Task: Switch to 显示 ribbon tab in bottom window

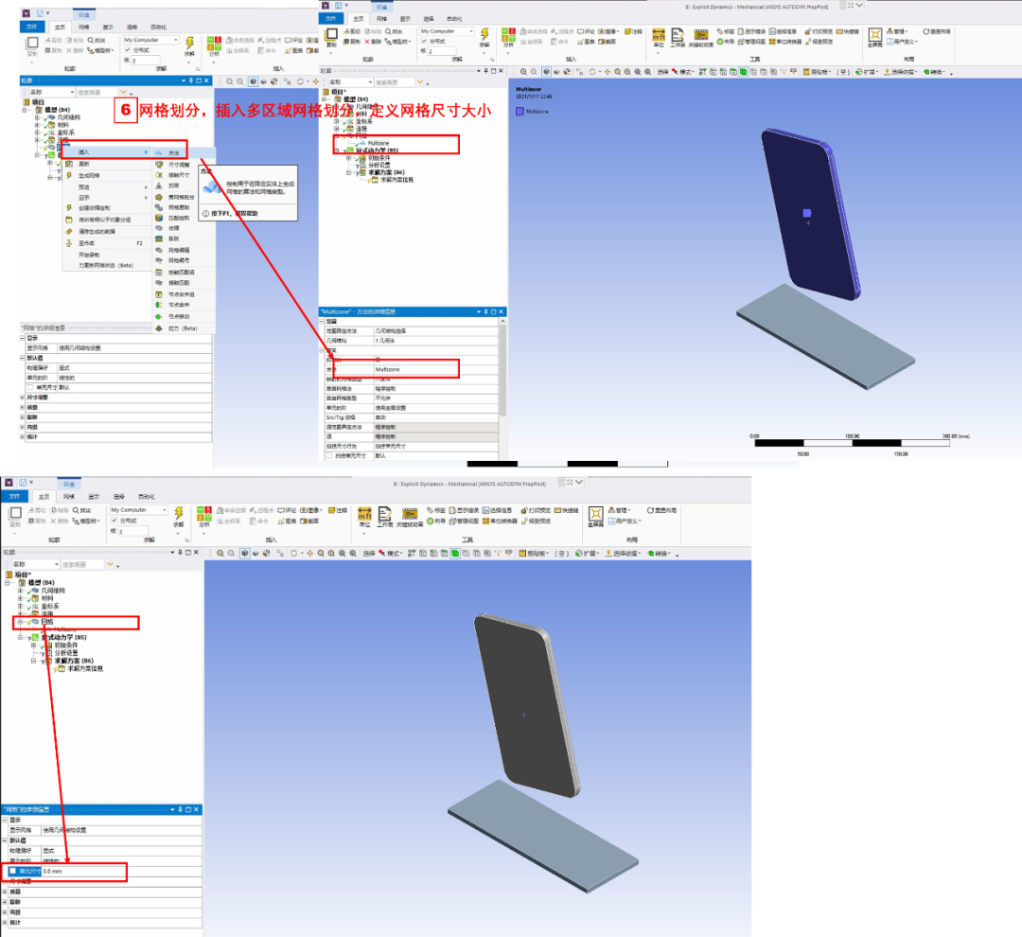Action: click(94, 497)
